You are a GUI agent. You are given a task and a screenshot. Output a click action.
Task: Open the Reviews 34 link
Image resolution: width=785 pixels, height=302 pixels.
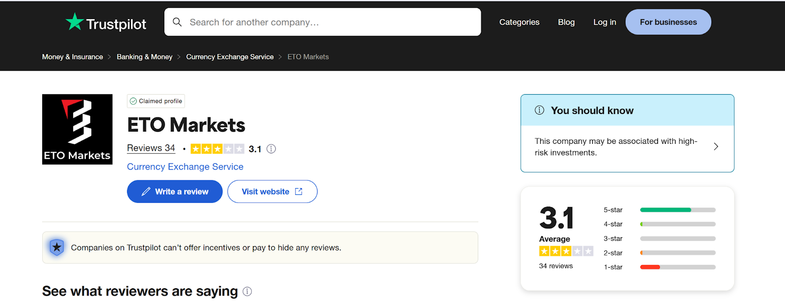[151, 148]
